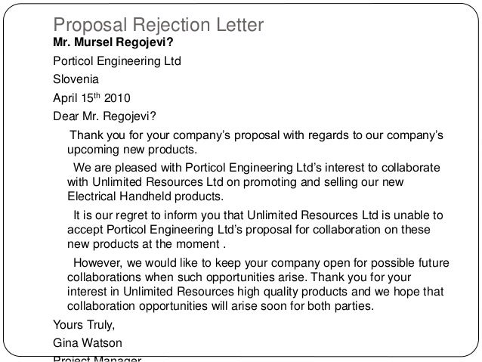Screen dimensions: 482x362
Task: Click 'collaborations when such opportunities arise' line
Action: (239, 277)
